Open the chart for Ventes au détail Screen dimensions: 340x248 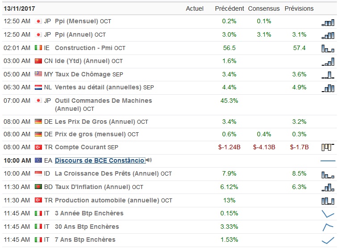click(328, 88)
